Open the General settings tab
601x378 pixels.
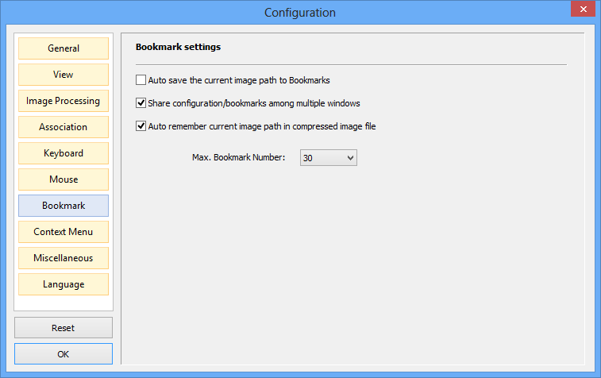click(64, 48)
